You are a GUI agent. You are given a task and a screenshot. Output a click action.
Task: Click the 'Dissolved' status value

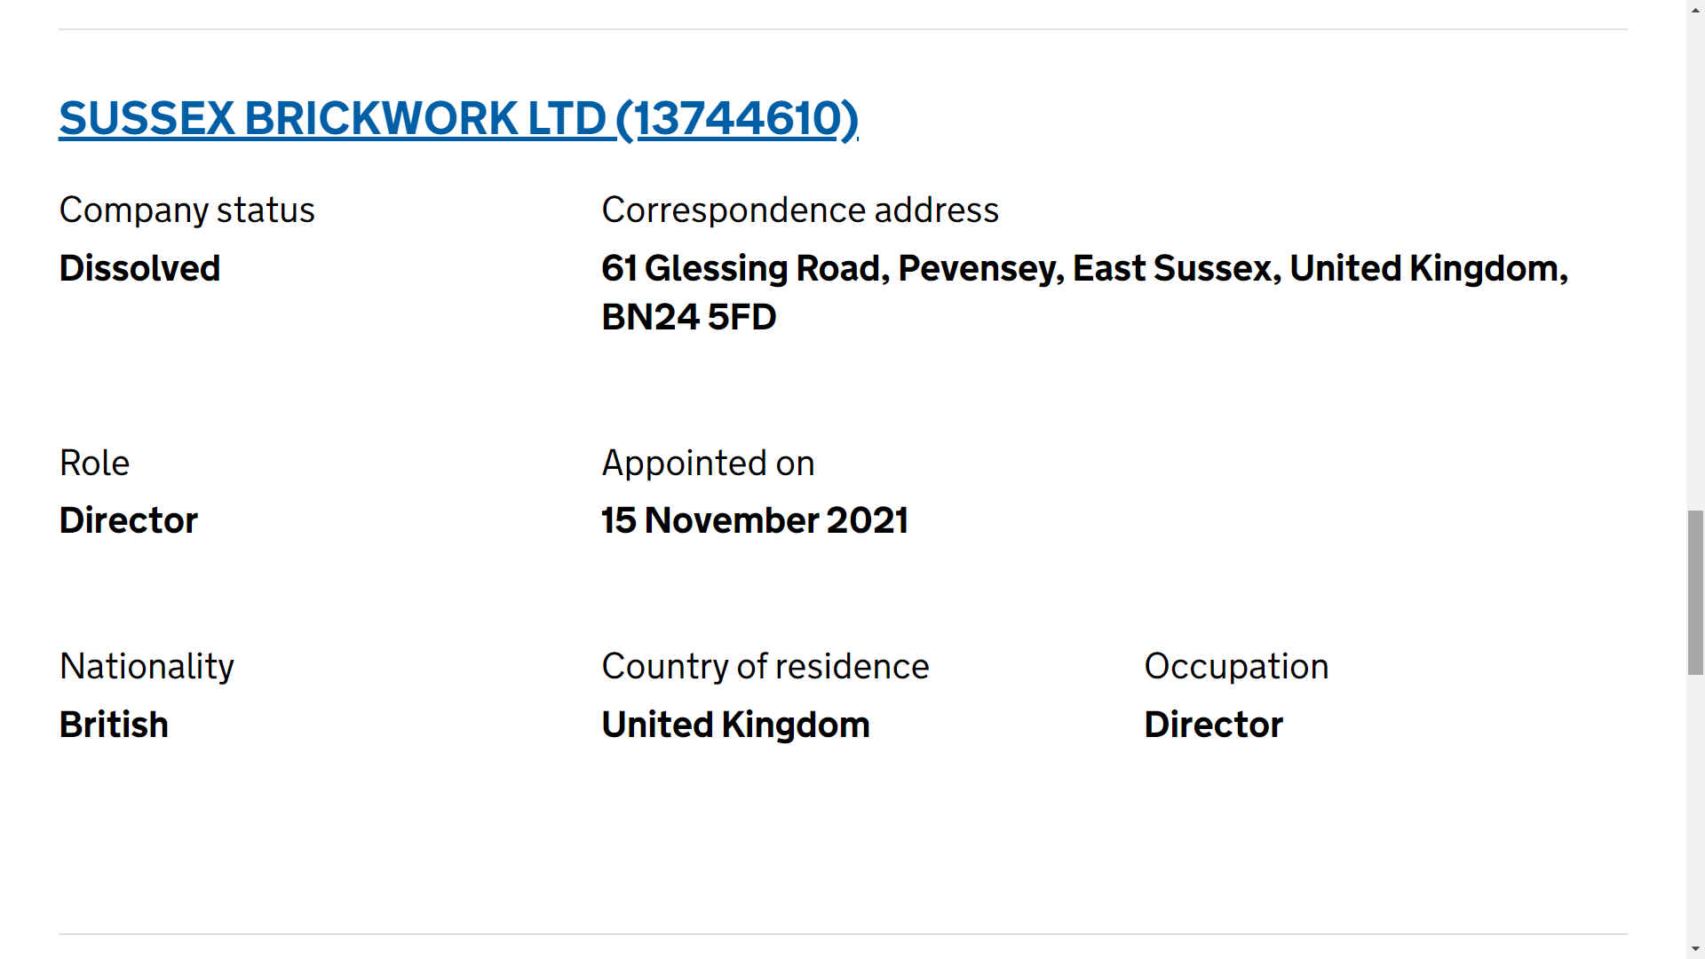pyautogui.click(x=139, y=268)
